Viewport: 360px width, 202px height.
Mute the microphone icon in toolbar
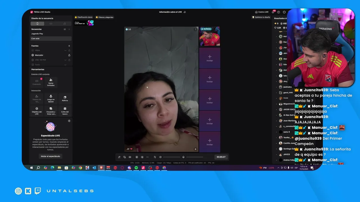pos(183,157)
